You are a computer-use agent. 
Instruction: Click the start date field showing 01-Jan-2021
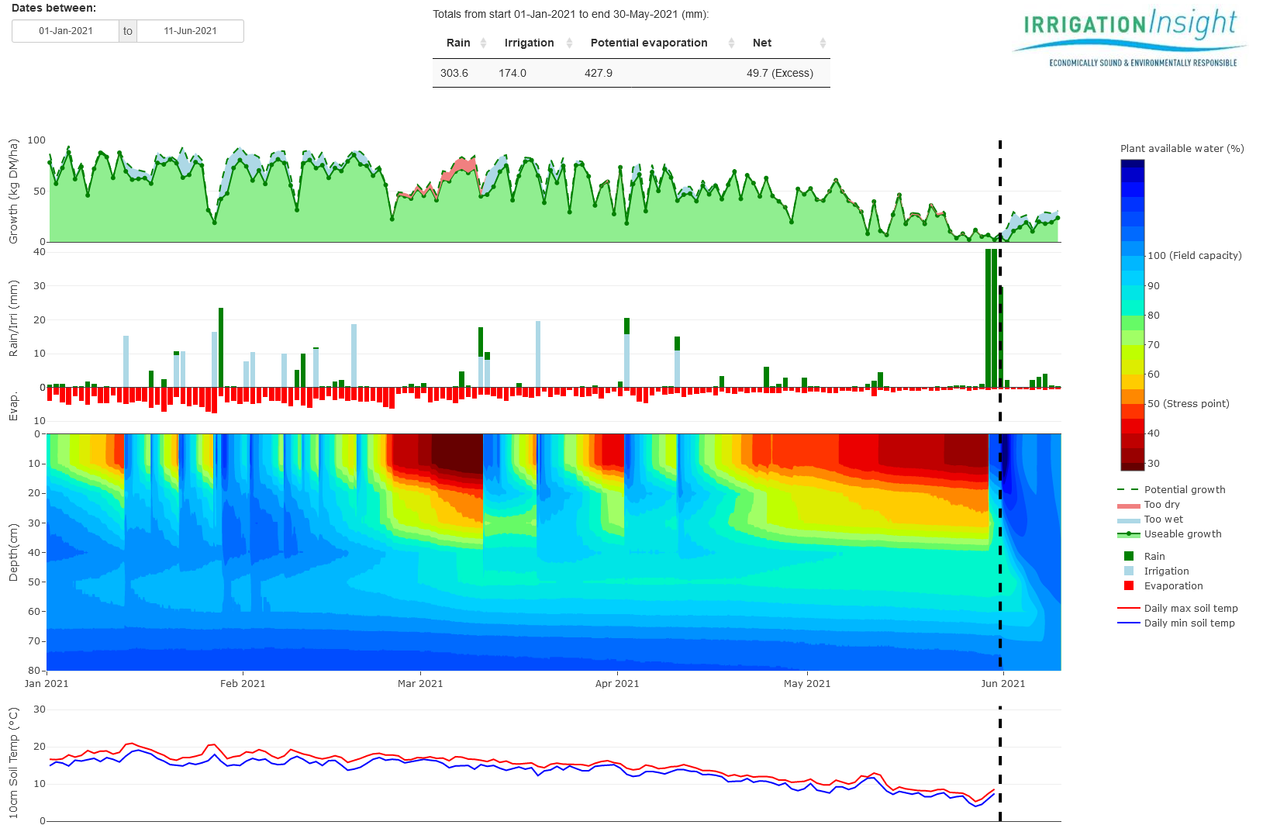65,31
